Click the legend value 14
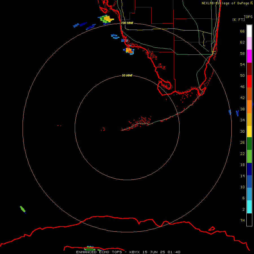 point(242,176)
